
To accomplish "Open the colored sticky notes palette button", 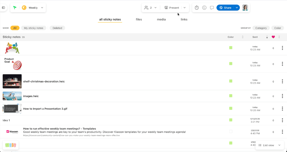I will point(11,145).
